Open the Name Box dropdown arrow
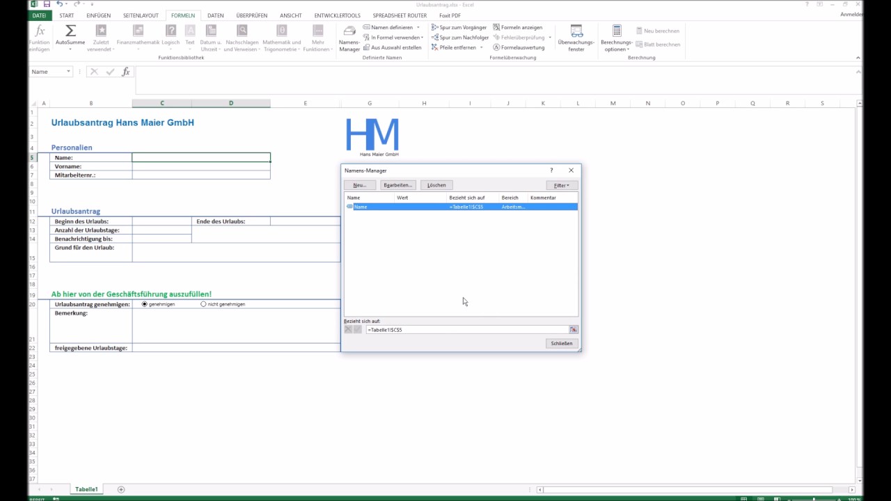The image size is (891, 501). coord(68,72)
